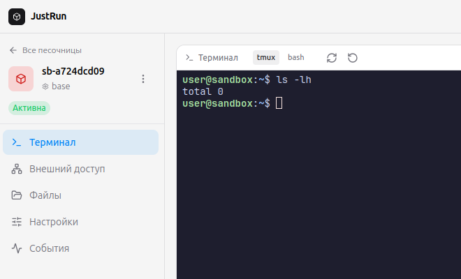Switch terminal mode to bash

pos(295,57)
